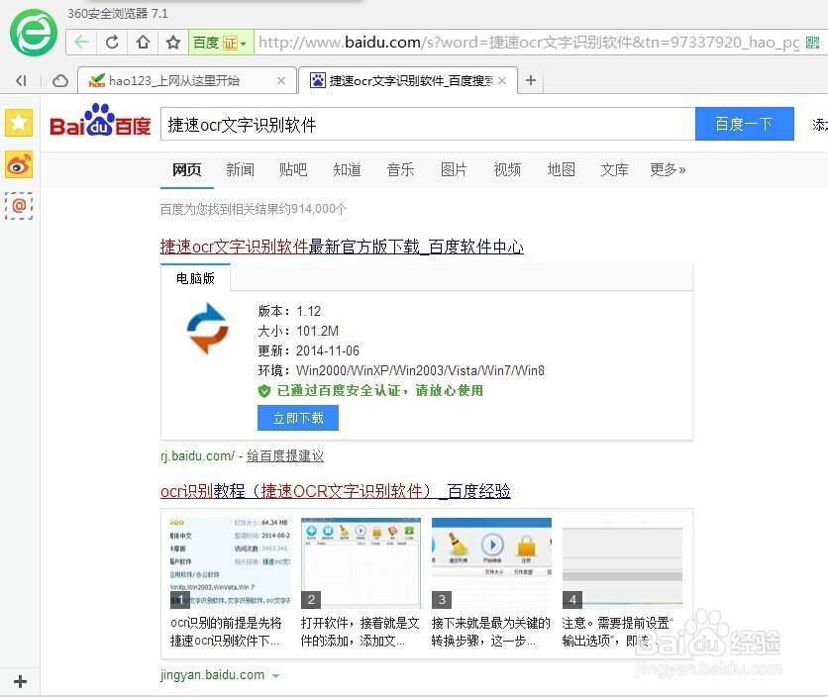Click the green safety certification checkmark
Viewport: 828px width, 697px height.
point(264,391)
